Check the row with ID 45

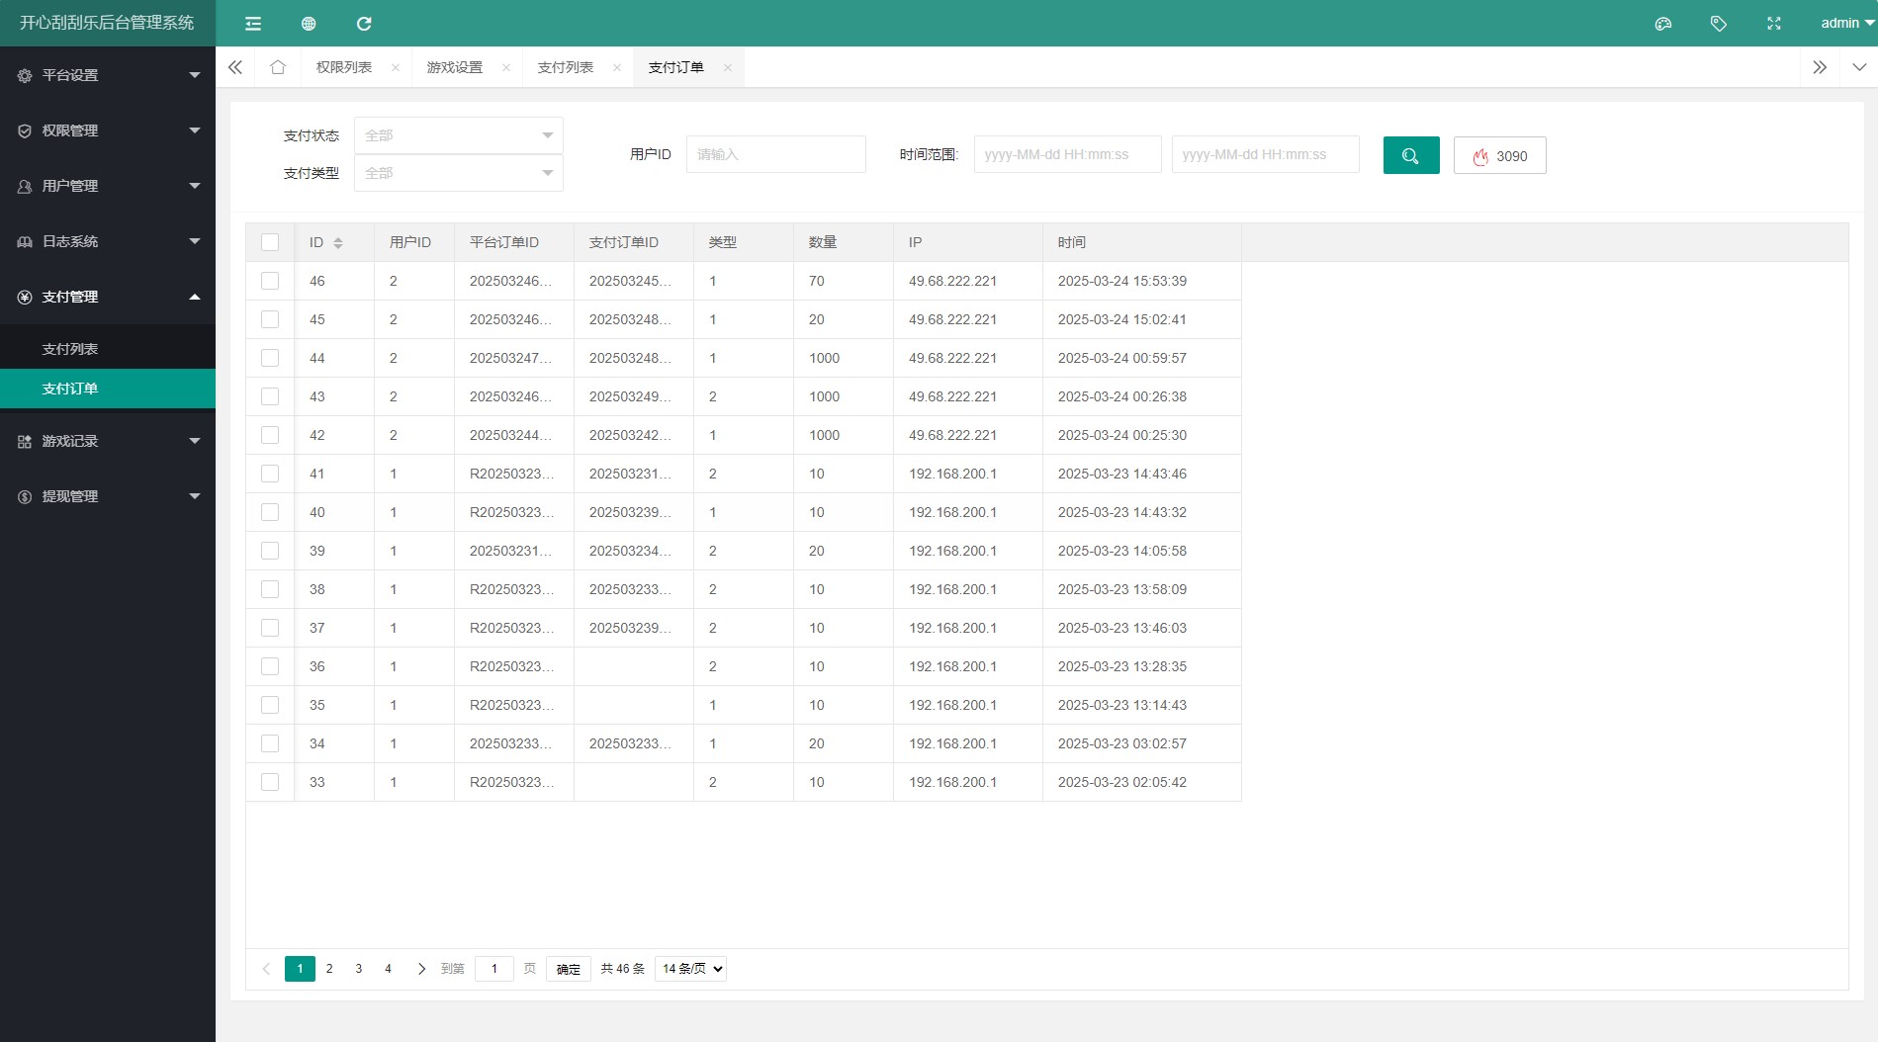click(270, 319)
